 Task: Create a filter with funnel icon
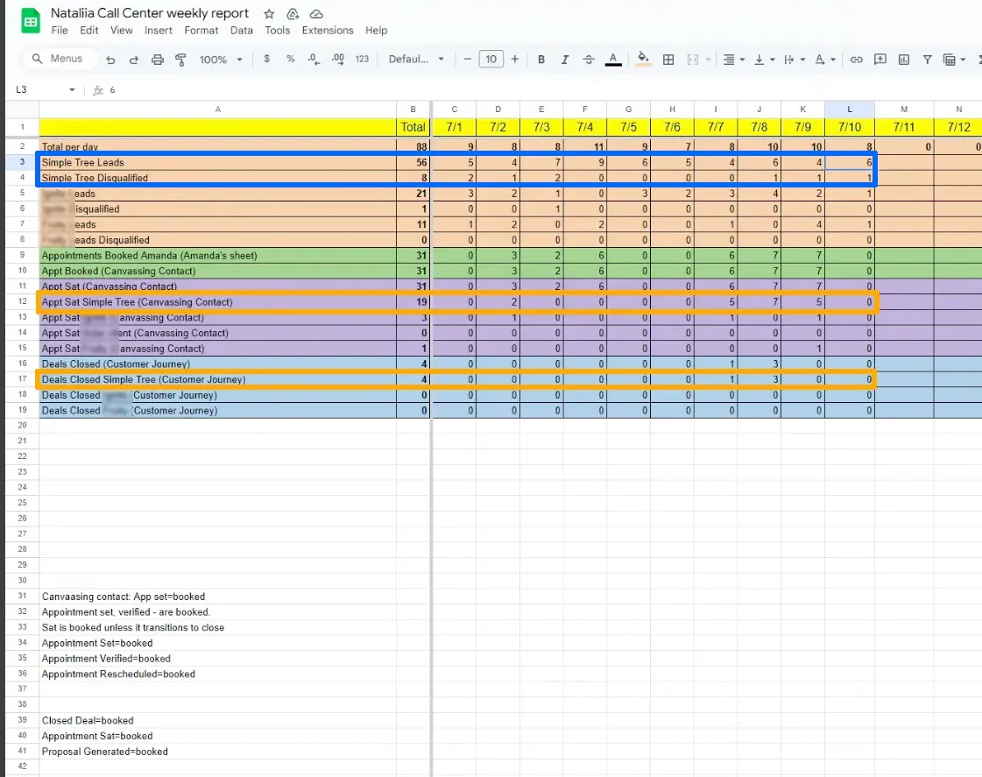coord(927,60)
